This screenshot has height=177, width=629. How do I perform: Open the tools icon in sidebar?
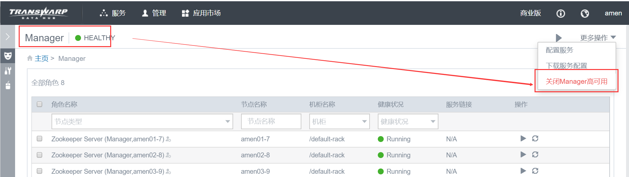(x=8, y=71)
